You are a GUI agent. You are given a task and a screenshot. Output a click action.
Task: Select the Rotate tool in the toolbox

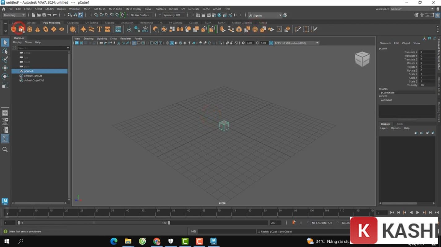click(5, 76)
